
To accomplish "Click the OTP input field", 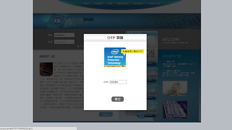I will click(118, 82).
